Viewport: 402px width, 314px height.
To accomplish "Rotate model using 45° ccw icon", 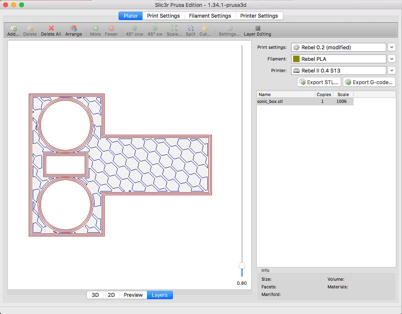I will click(x=134, y=28).
